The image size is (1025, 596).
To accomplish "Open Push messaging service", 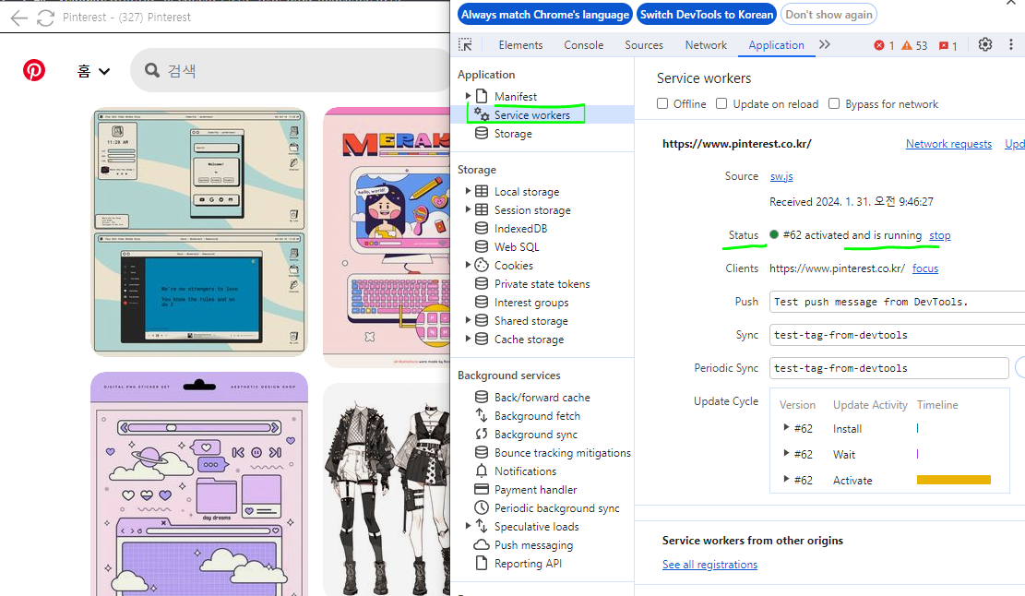I will 533,545.
